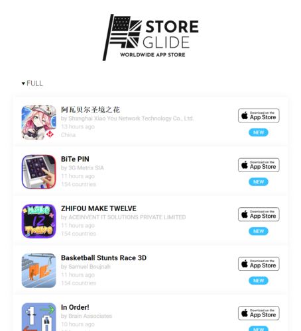Viewport: 301px width, 331px height.
Task: Click the Store Glide flag logo
Action: coord(150,37)
